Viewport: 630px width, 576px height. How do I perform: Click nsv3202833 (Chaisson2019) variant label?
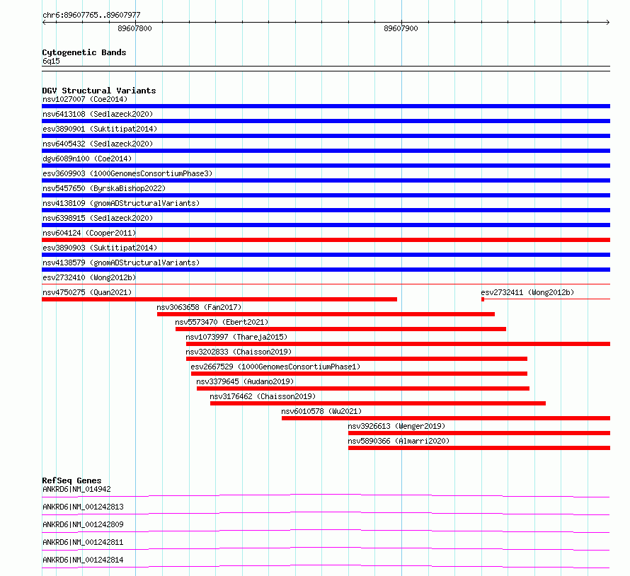(239, 352)
